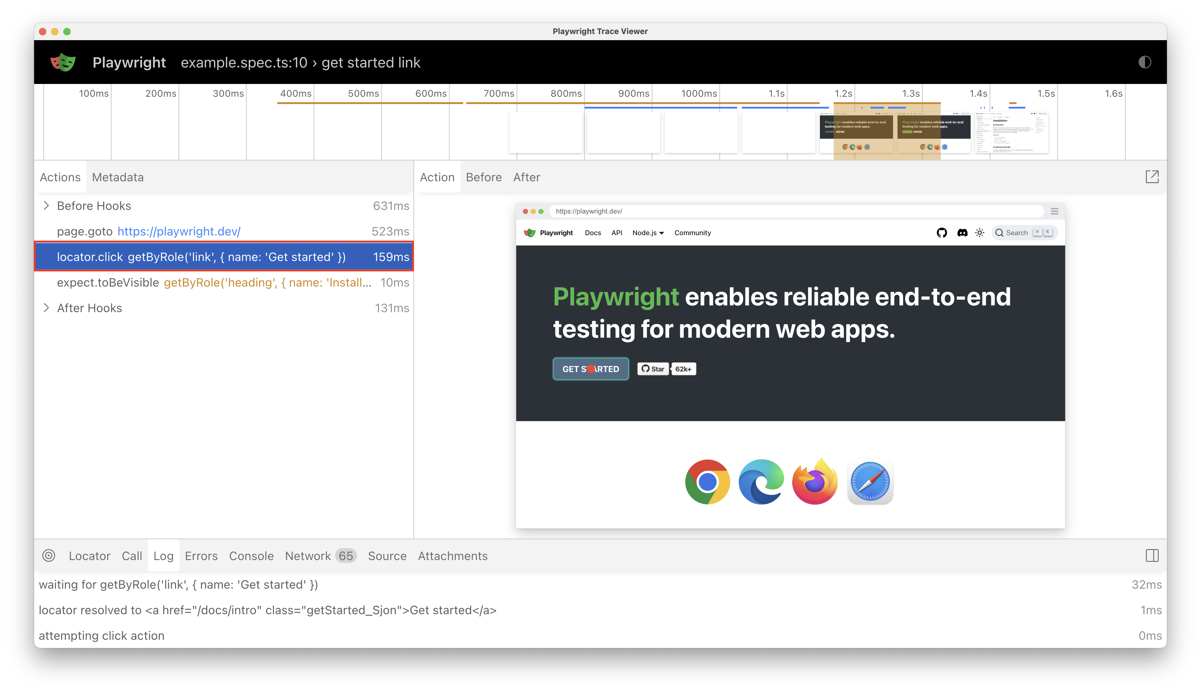The height and width of the screenshot is (693, 1201).
Task: Expand the After Hooks section
Action: (x=46, y=308)
